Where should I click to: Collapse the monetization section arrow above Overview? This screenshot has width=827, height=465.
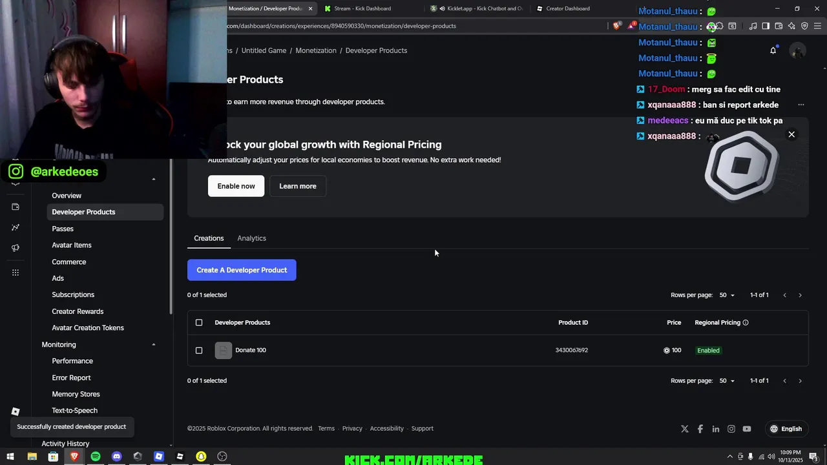point(154,179)
